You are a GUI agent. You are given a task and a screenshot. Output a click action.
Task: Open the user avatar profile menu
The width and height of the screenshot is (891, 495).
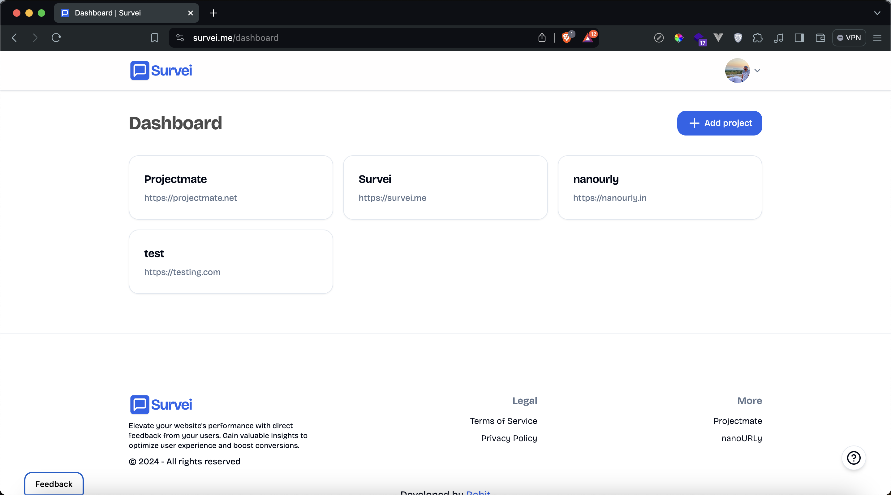click(x=738, y=71)
